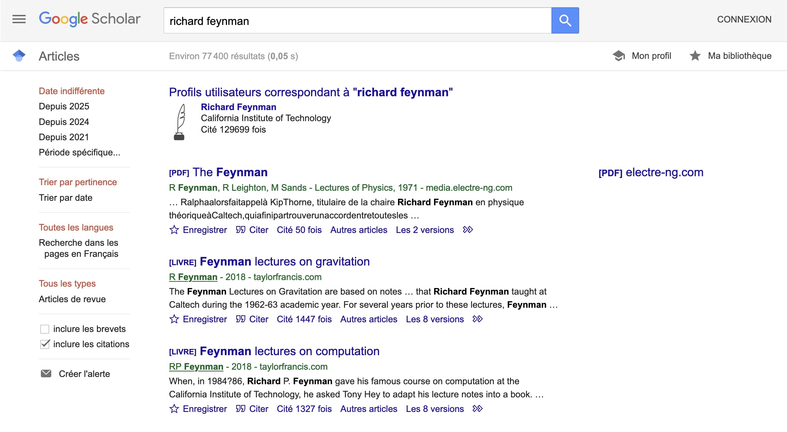This screenshot has height=432, width=787.
Task: Uncheck the inclure les citations checkbox
Action: 45,344
